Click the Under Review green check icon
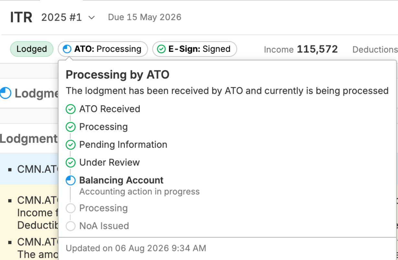 [71, 163]
